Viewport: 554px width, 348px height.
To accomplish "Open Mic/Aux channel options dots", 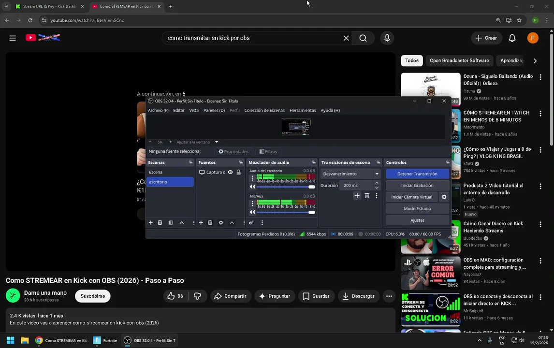I will 252,203.
